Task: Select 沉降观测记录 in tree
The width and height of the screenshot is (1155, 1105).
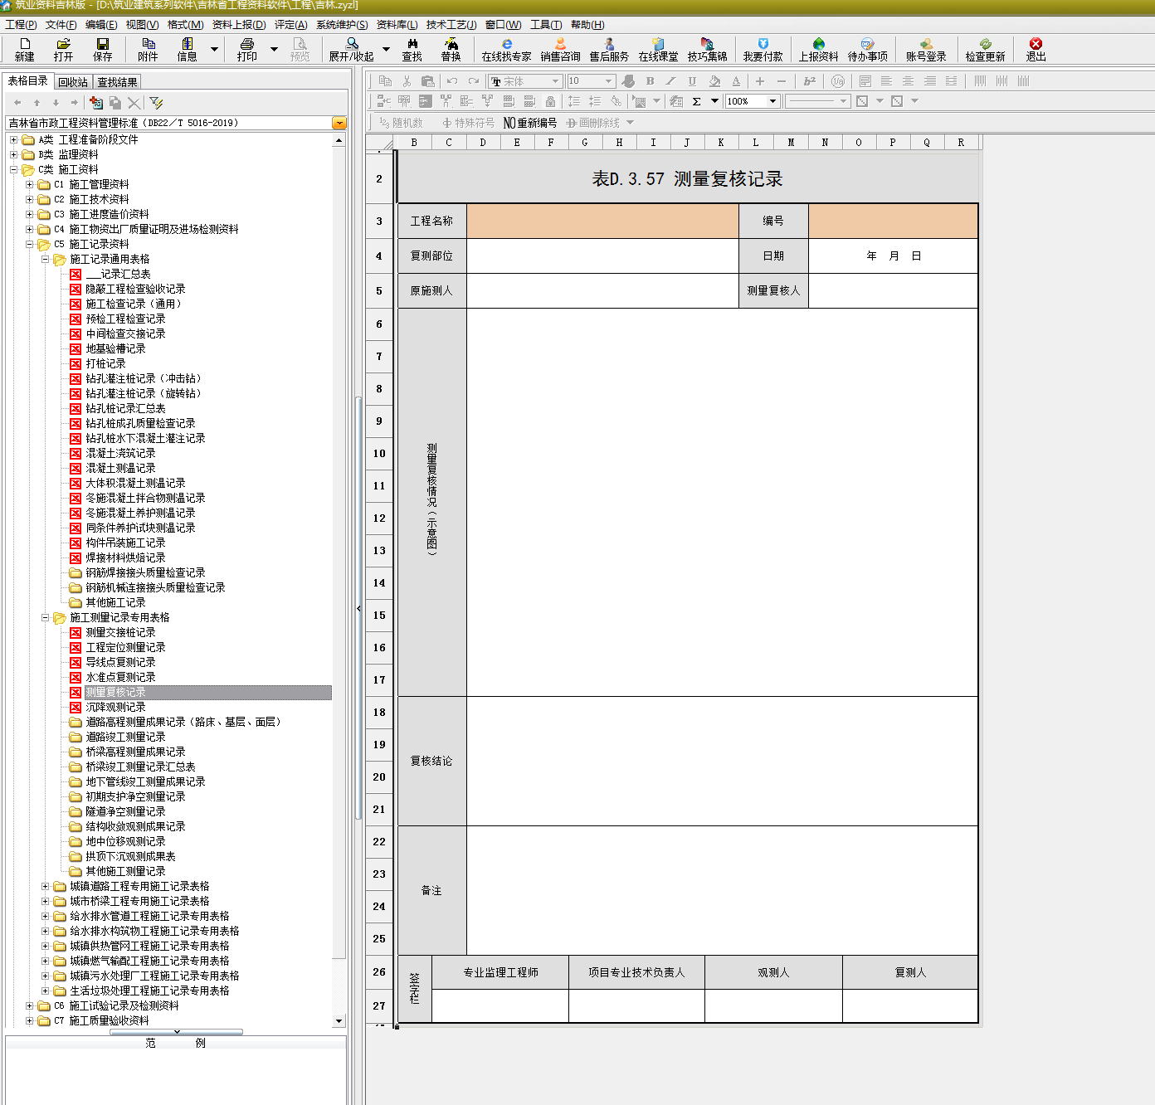Action: coord(115,707)
